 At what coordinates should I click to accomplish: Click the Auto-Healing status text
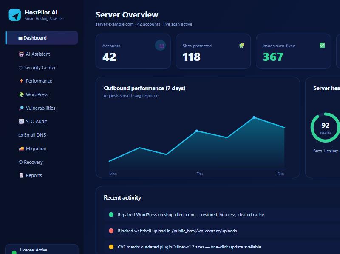click(x=326, y=151)
